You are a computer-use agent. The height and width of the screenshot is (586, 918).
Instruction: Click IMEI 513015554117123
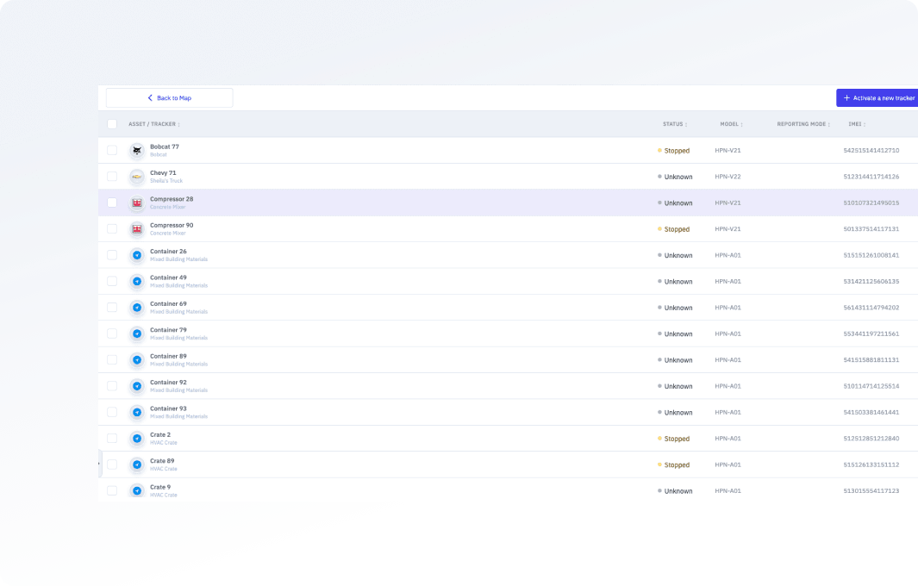coord(871,490)
